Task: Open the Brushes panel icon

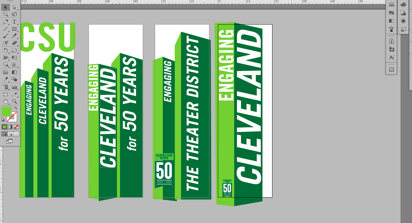Action: click(x=391, y=28)
